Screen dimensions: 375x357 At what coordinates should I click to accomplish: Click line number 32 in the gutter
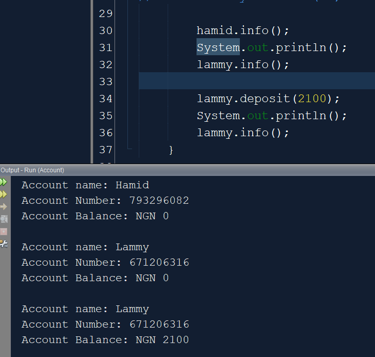tap(106, 64)
